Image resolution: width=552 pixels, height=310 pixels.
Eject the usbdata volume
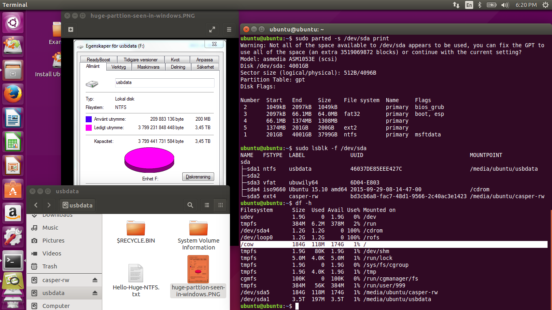(95, 293)
